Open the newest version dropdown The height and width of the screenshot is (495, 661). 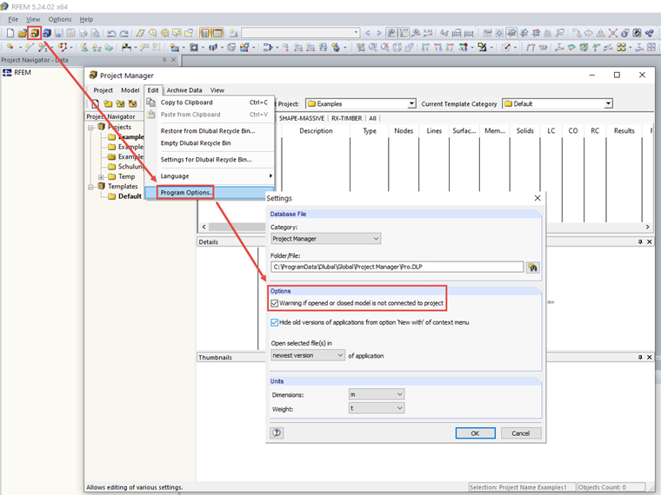tap(308, 356)
